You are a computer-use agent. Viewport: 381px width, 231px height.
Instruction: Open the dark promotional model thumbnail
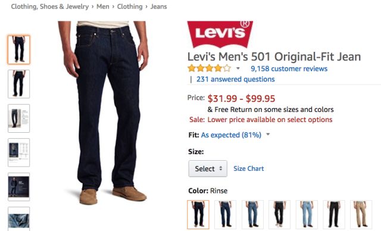(x=18, y=187)
